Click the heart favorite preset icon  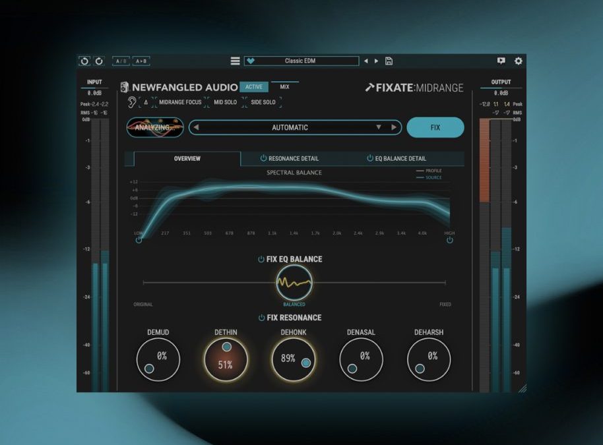coord(251,61)
